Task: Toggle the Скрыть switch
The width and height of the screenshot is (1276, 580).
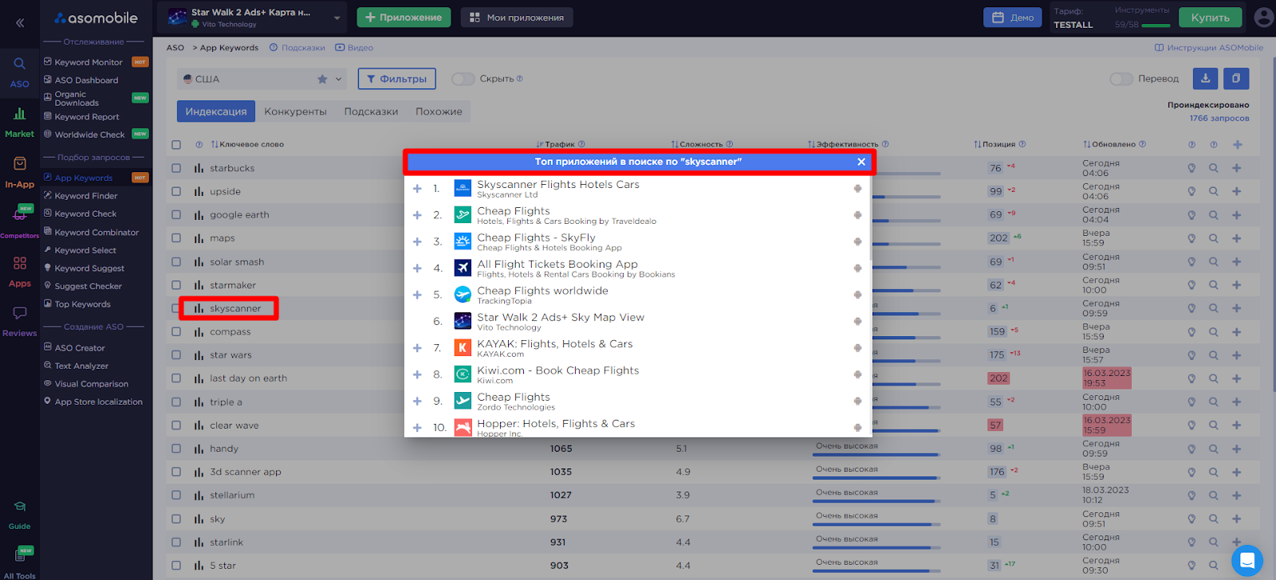Action: 463,79
